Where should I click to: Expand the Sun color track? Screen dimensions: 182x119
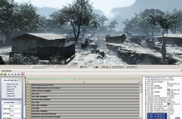point(28,94)
